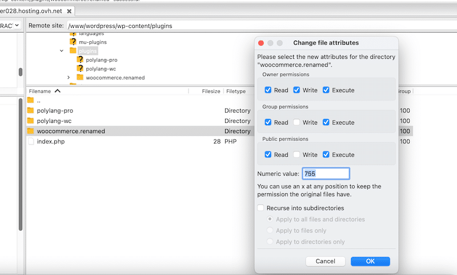Click the polylang-pro folder icon in file list
The height and width of the screenshot is (275, 457).
click(x=31, y=110)
